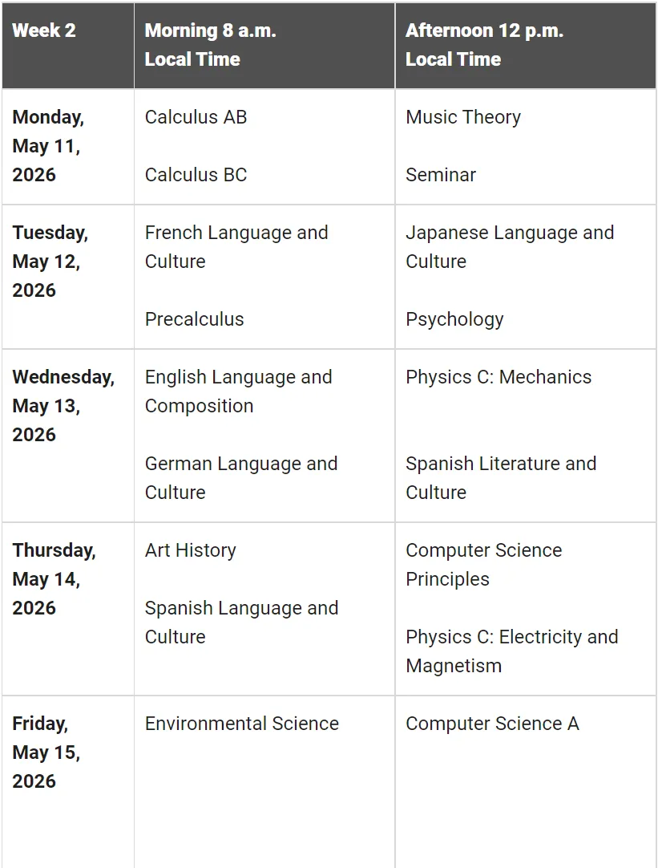Viewport: 658px width, 868px height.
Task: Select the Calculus AB exam entry
Action: pyautogui.click(x=196, y=117)
